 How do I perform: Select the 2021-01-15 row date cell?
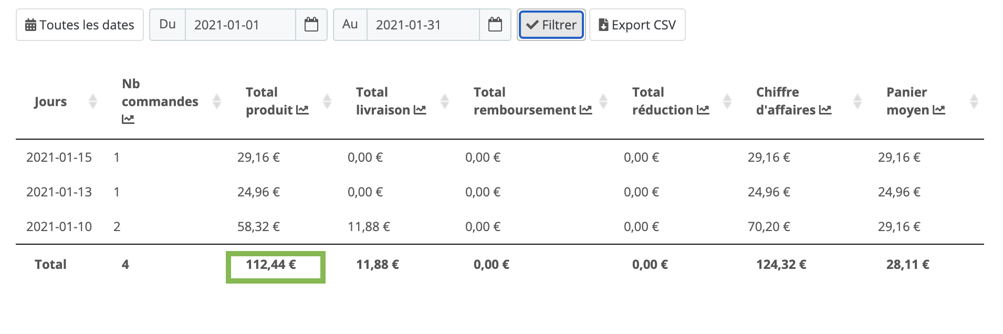[x=59, y=157]
